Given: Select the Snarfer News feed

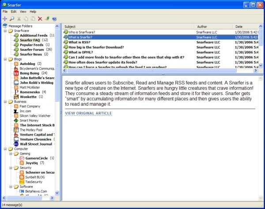Looking at the screenshot, I should [x=31, y=54].
